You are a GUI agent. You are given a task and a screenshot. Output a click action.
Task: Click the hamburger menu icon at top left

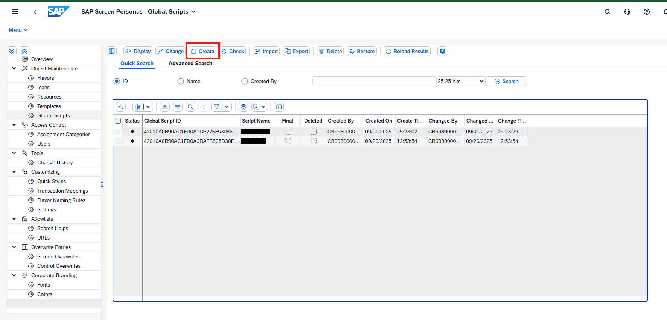pyautogui.click(x=15, y=12)
